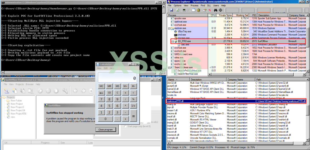Open the Process menu in Process Explorer
This screenshot has width=310, height=150.
tap(194, 5)
